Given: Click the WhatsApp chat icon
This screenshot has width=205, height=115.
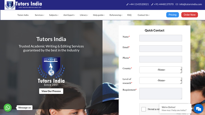Looking at the screenshot, I should pyautogui.click(x=8, y=108).
